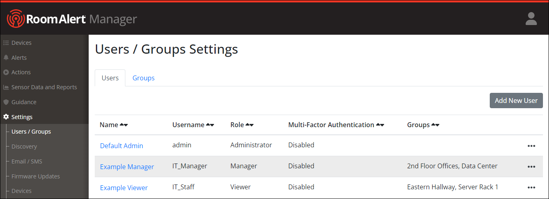This screenshot has width=549, height=199.
Task: Click the Settings gear icon
Action: point(6,117)
